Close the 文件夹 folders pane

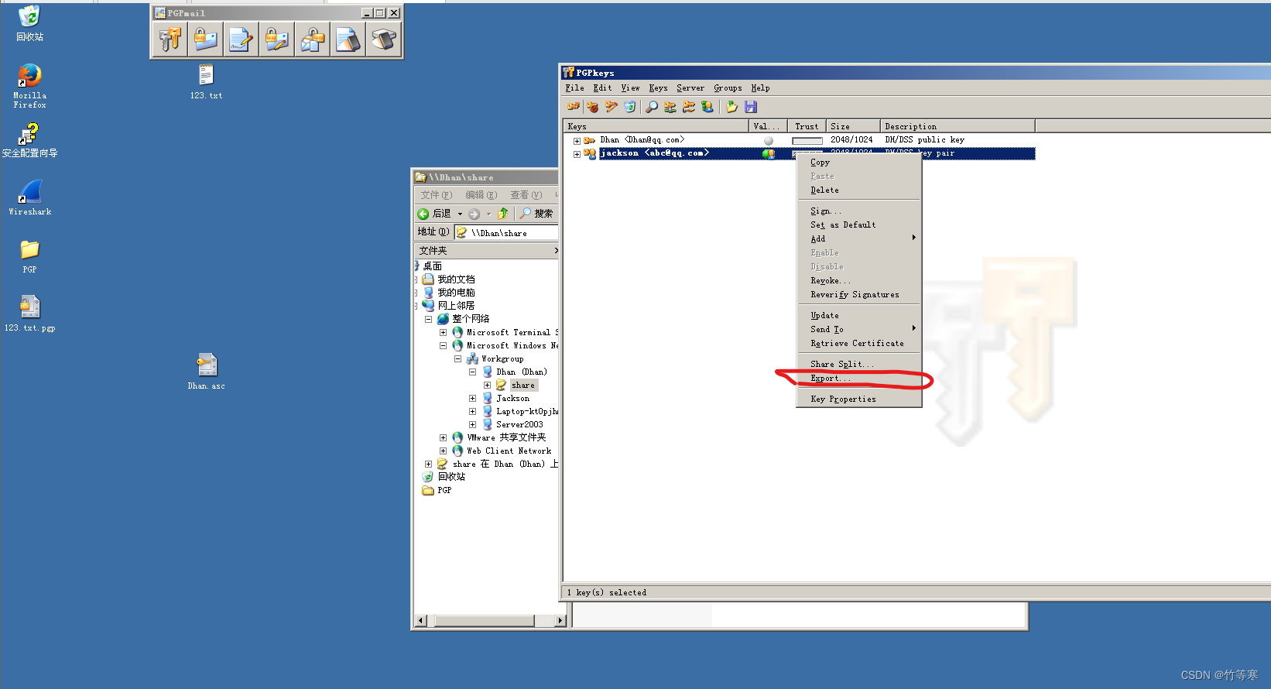pyautogui.click(x=555, y=251)
